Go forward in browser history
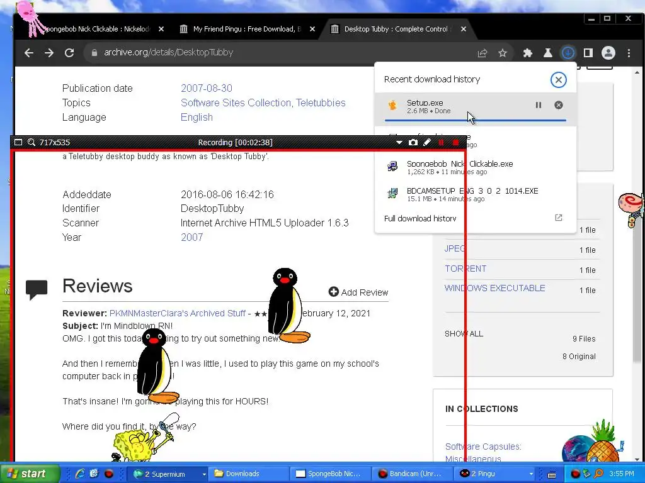The height and width of the screenshot is (483, 645). click(x=49, y=53)
